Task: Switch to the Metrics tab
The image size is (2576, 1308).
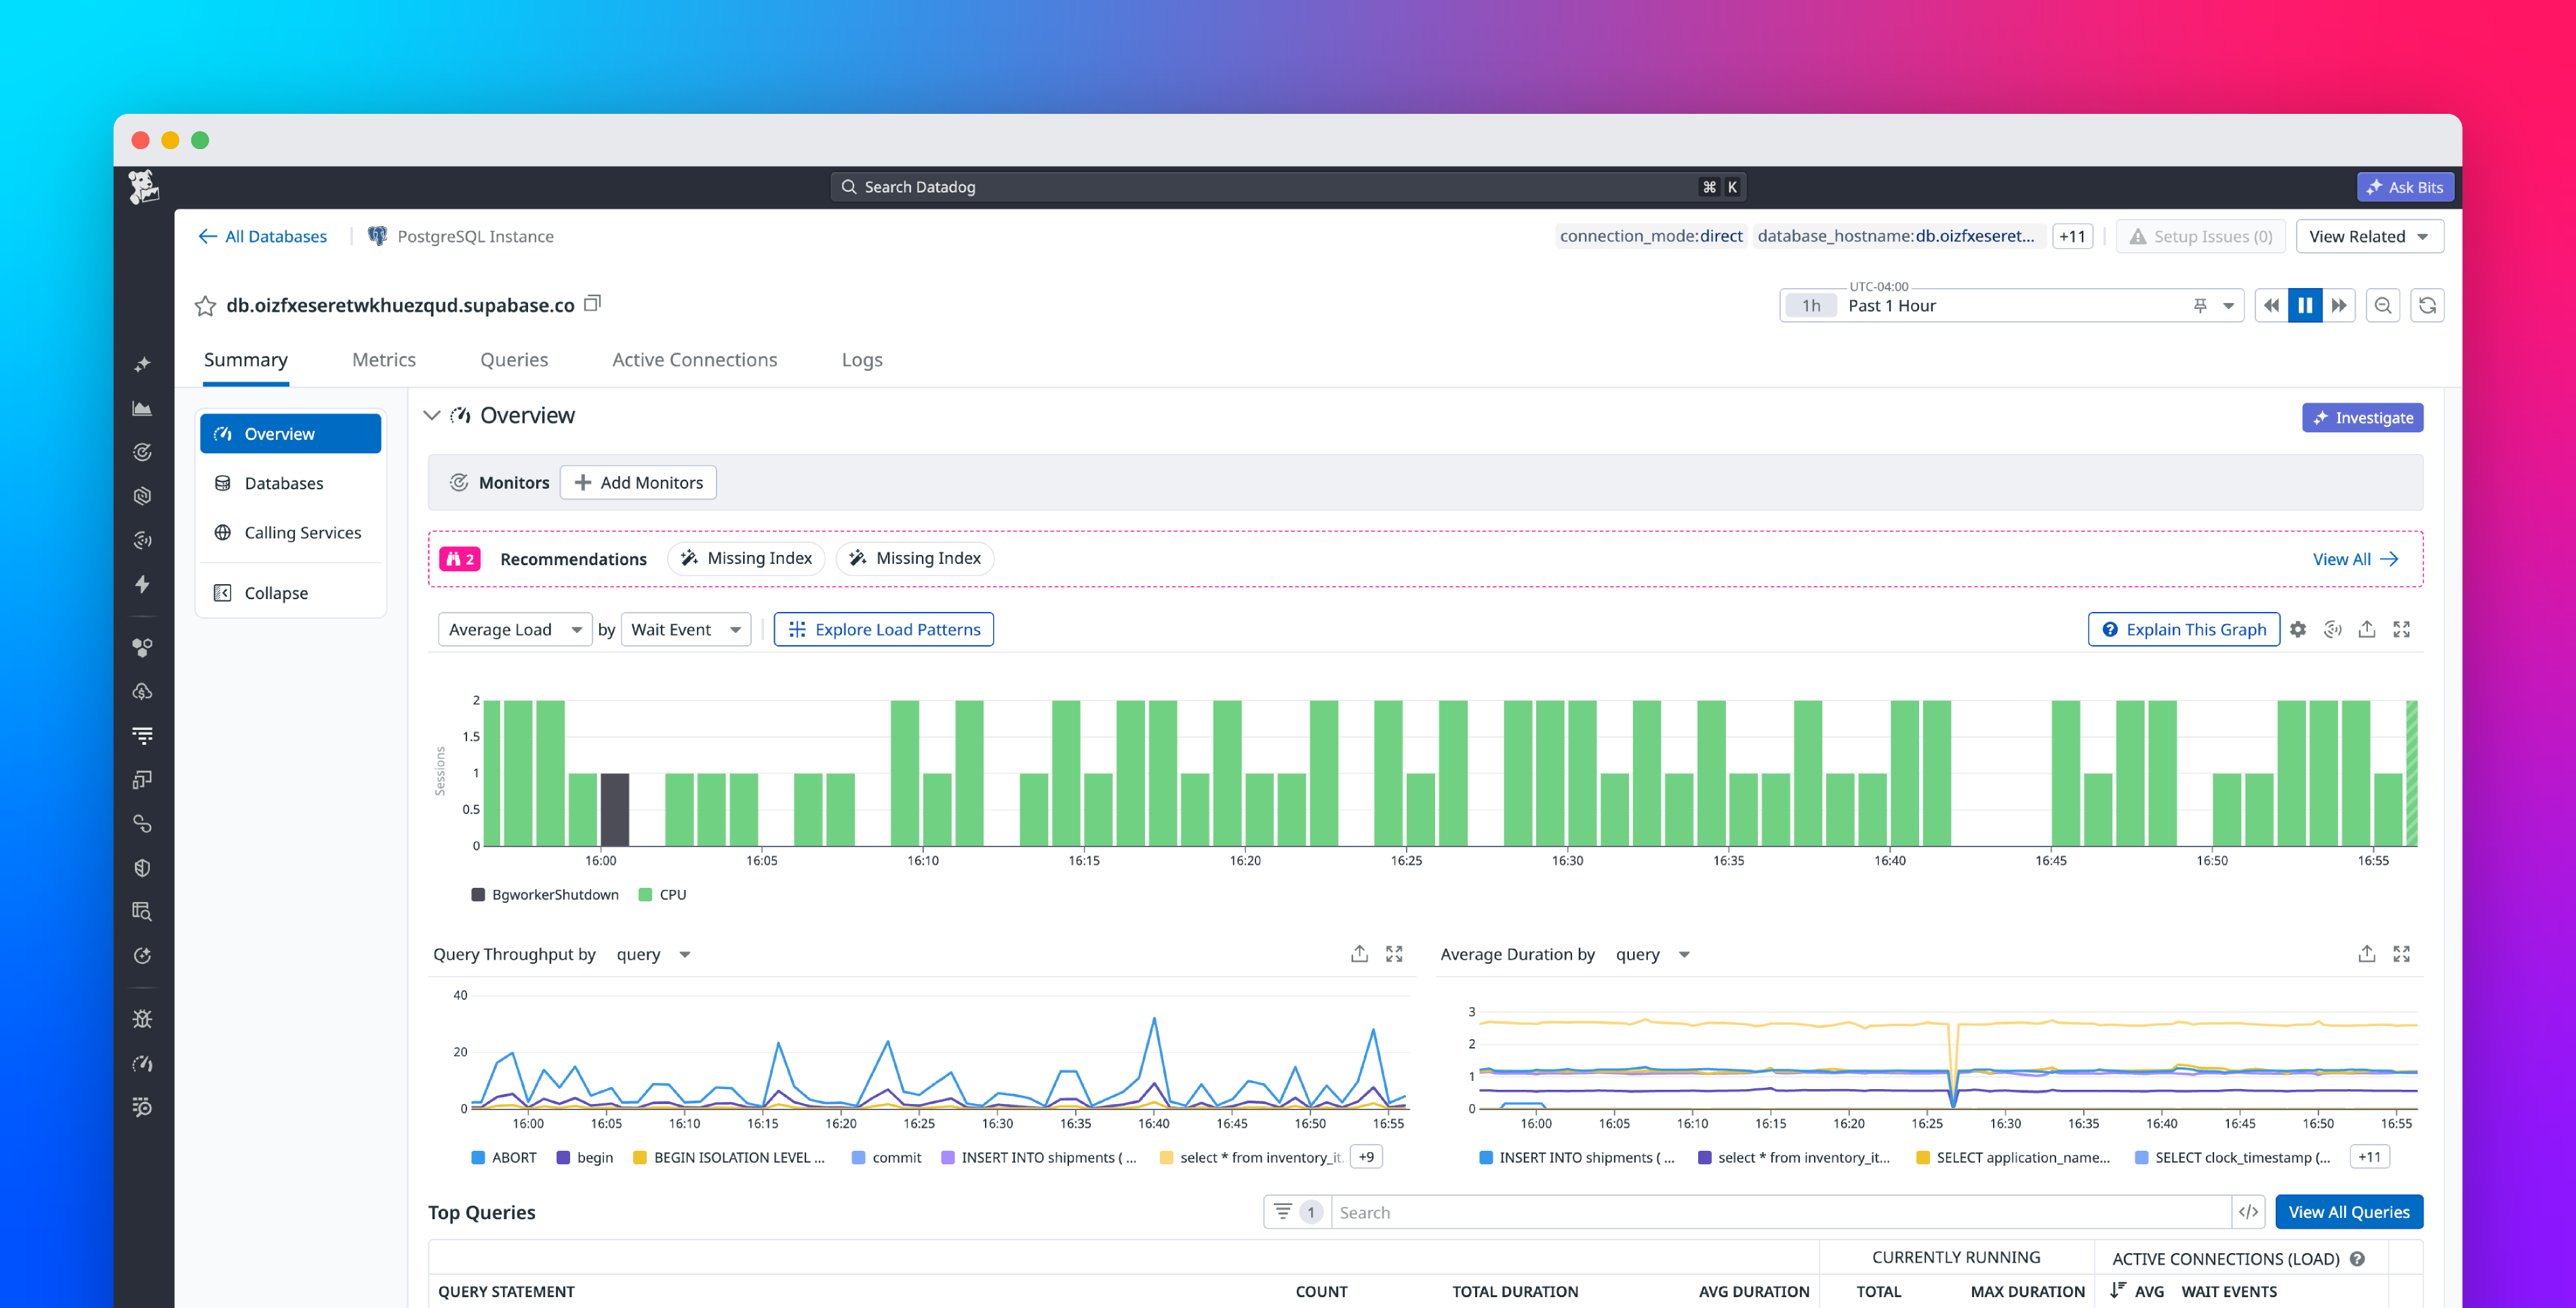Action: [384, 360]
